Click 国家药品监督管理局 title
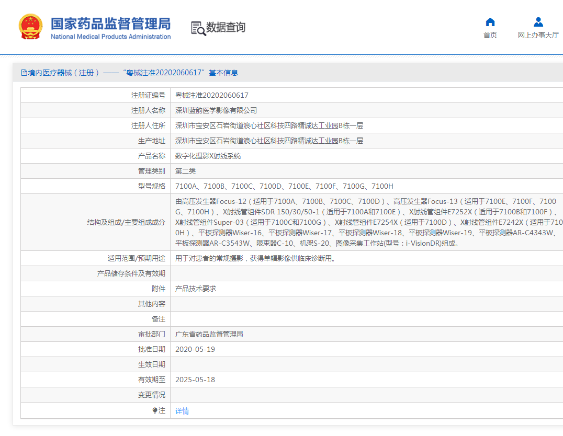 click(x=110, y=24)
